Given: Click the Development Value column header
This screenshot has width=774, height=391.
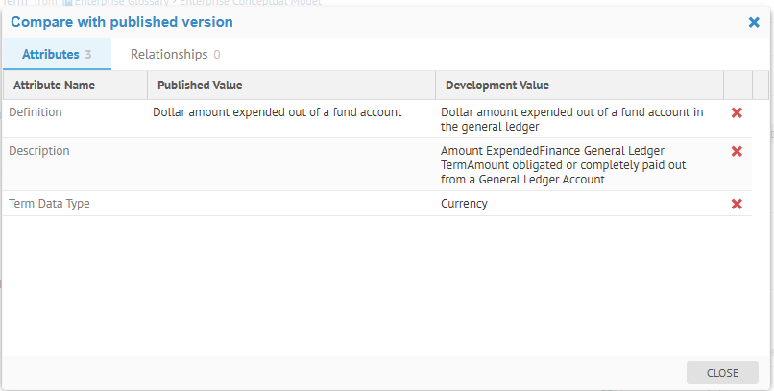Looking at the screenshot, I should point(495,86).
